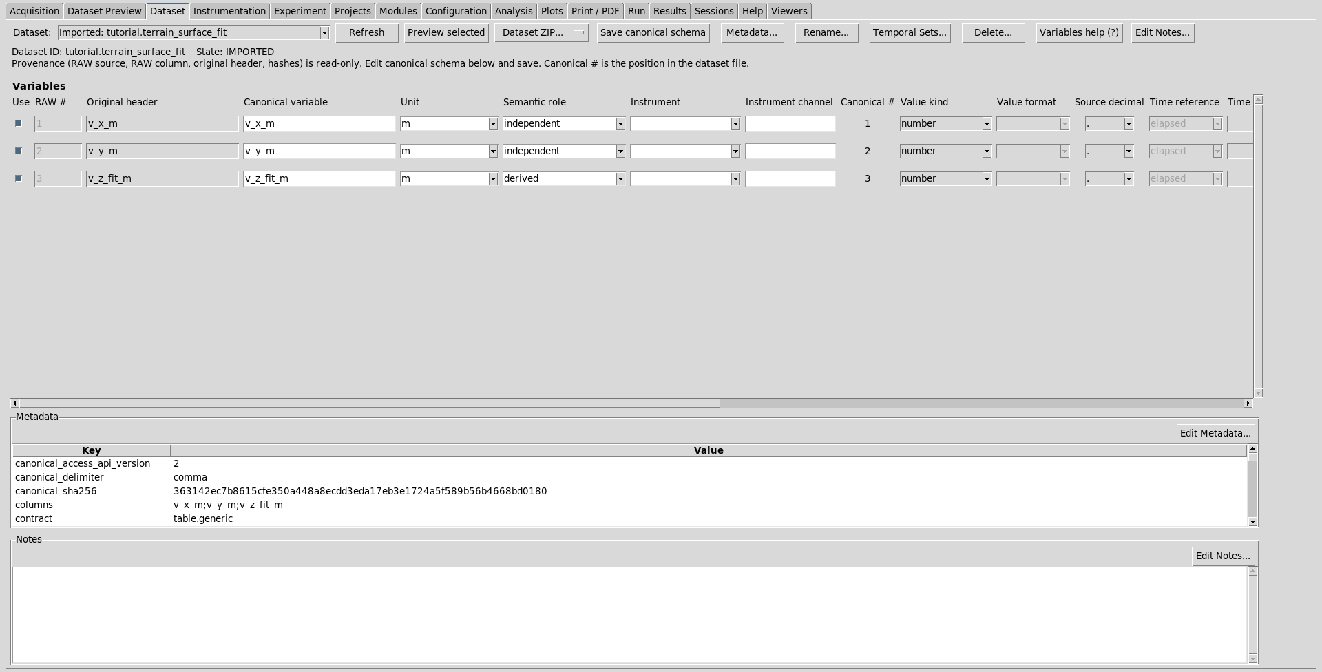Click the Key column header
Image resolution: width=1322 pixels, height=672 pixels.
pyautogui.click(x=92, y=450)
